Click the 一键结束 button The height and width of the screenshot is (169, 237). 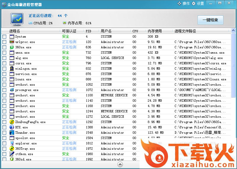(210, 20)
